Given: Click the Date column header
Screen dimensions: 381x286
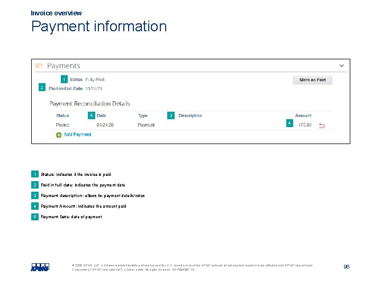Looking at the screenshot, I should coord(101,115).
